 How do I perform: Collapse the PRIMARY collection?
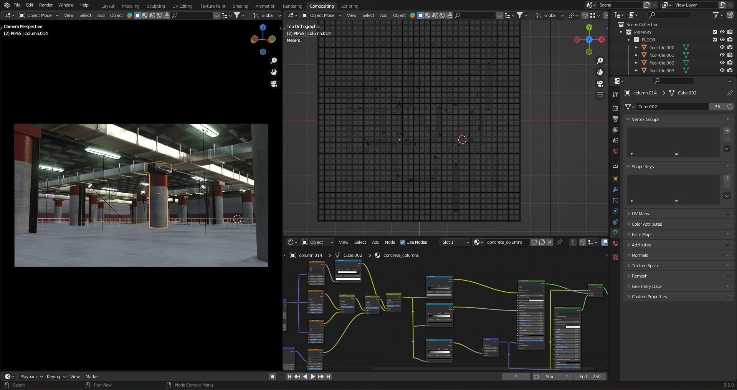(621, 32)
